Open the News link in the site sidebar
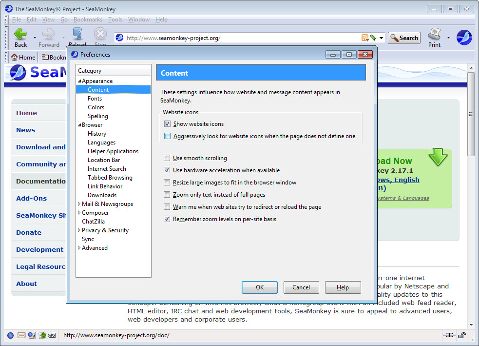This screenshot has width=479, height=346. tap(26, 130)
